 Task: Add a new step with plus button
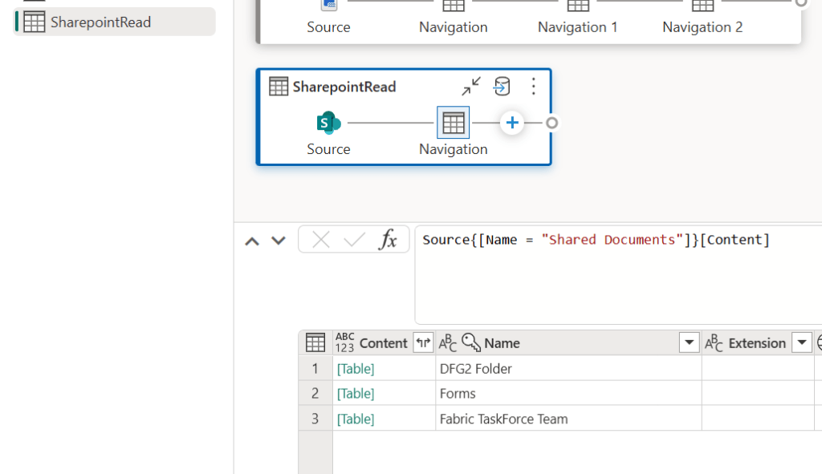coord(512,124)
